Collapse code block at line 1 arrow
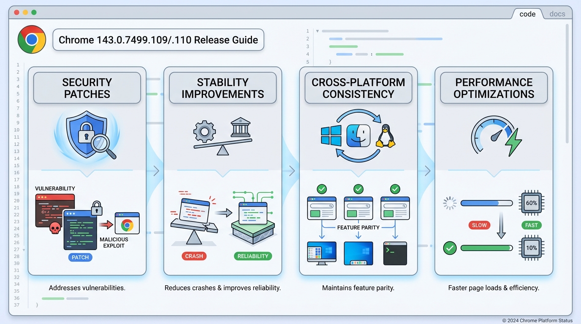This screenshot has width=581, height=324. [317, 31]
